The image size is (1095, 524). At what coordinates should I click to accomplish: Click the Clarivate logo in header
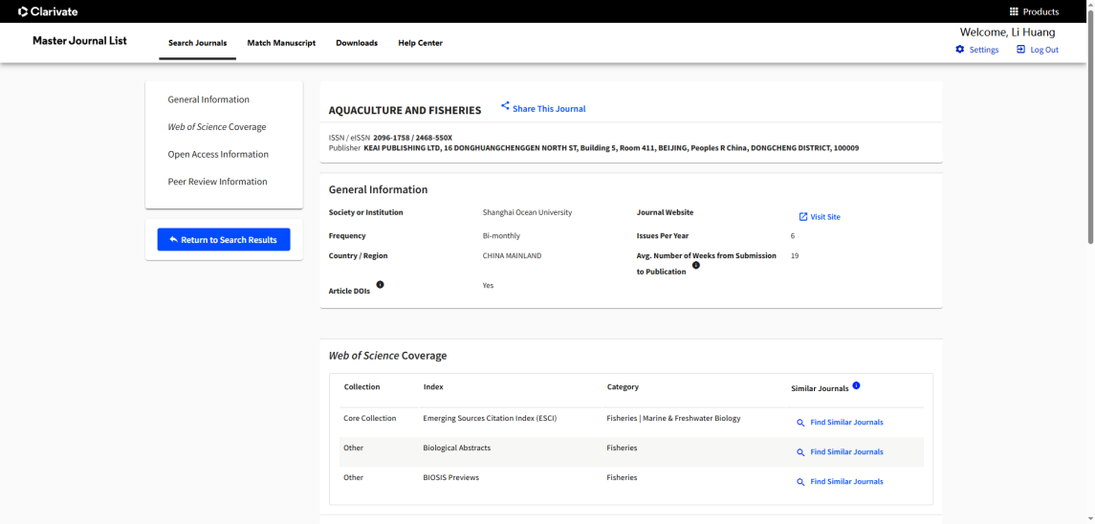(49, 11)
